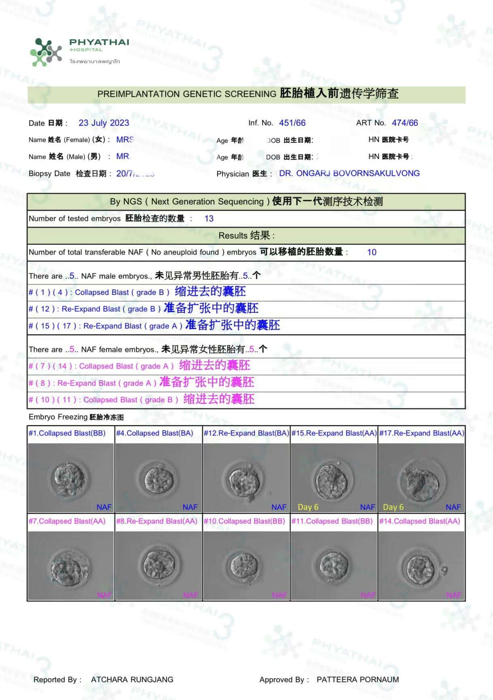This screenshot has width=493, height=700.
Task: Select embryo #1 Collapsed Blast(BB) image
Action: 71,478
